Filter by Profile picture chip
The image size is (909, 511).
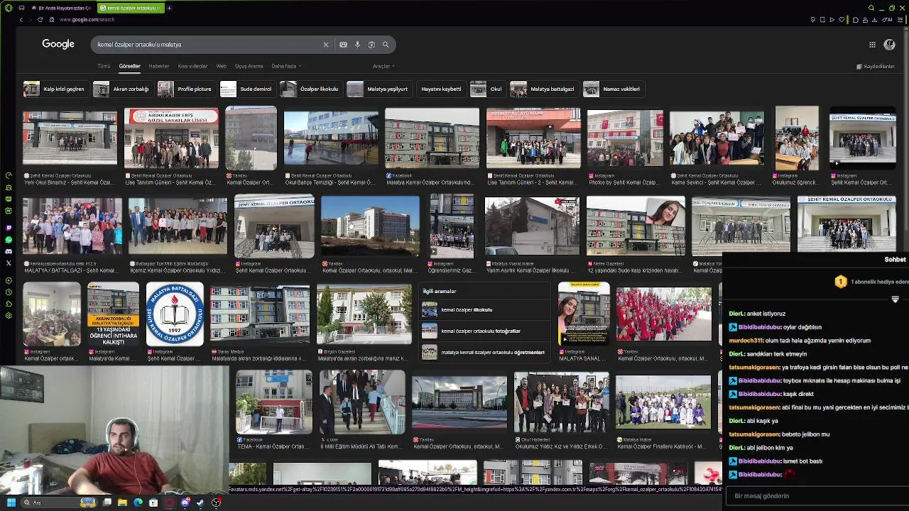[x=185, y=89]
